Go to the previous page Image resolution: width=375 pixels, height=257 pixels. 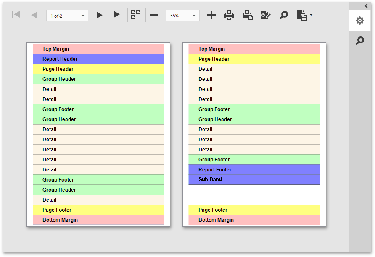(x=34, y=15)
